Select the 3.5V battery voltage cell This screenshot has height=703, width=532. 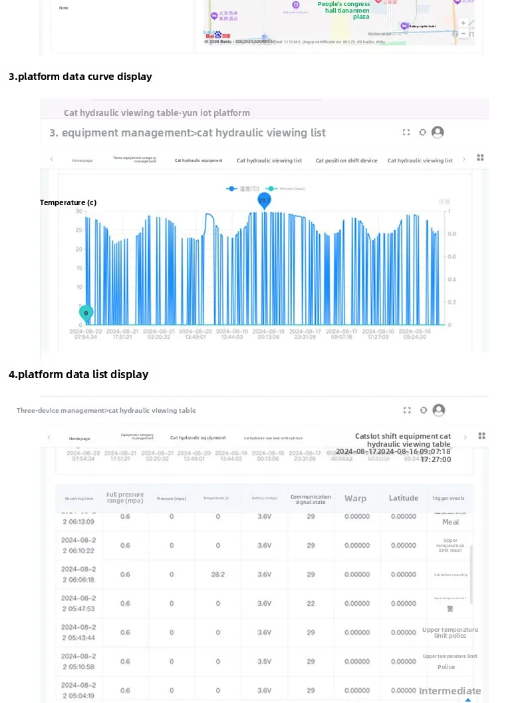[264, 662]
